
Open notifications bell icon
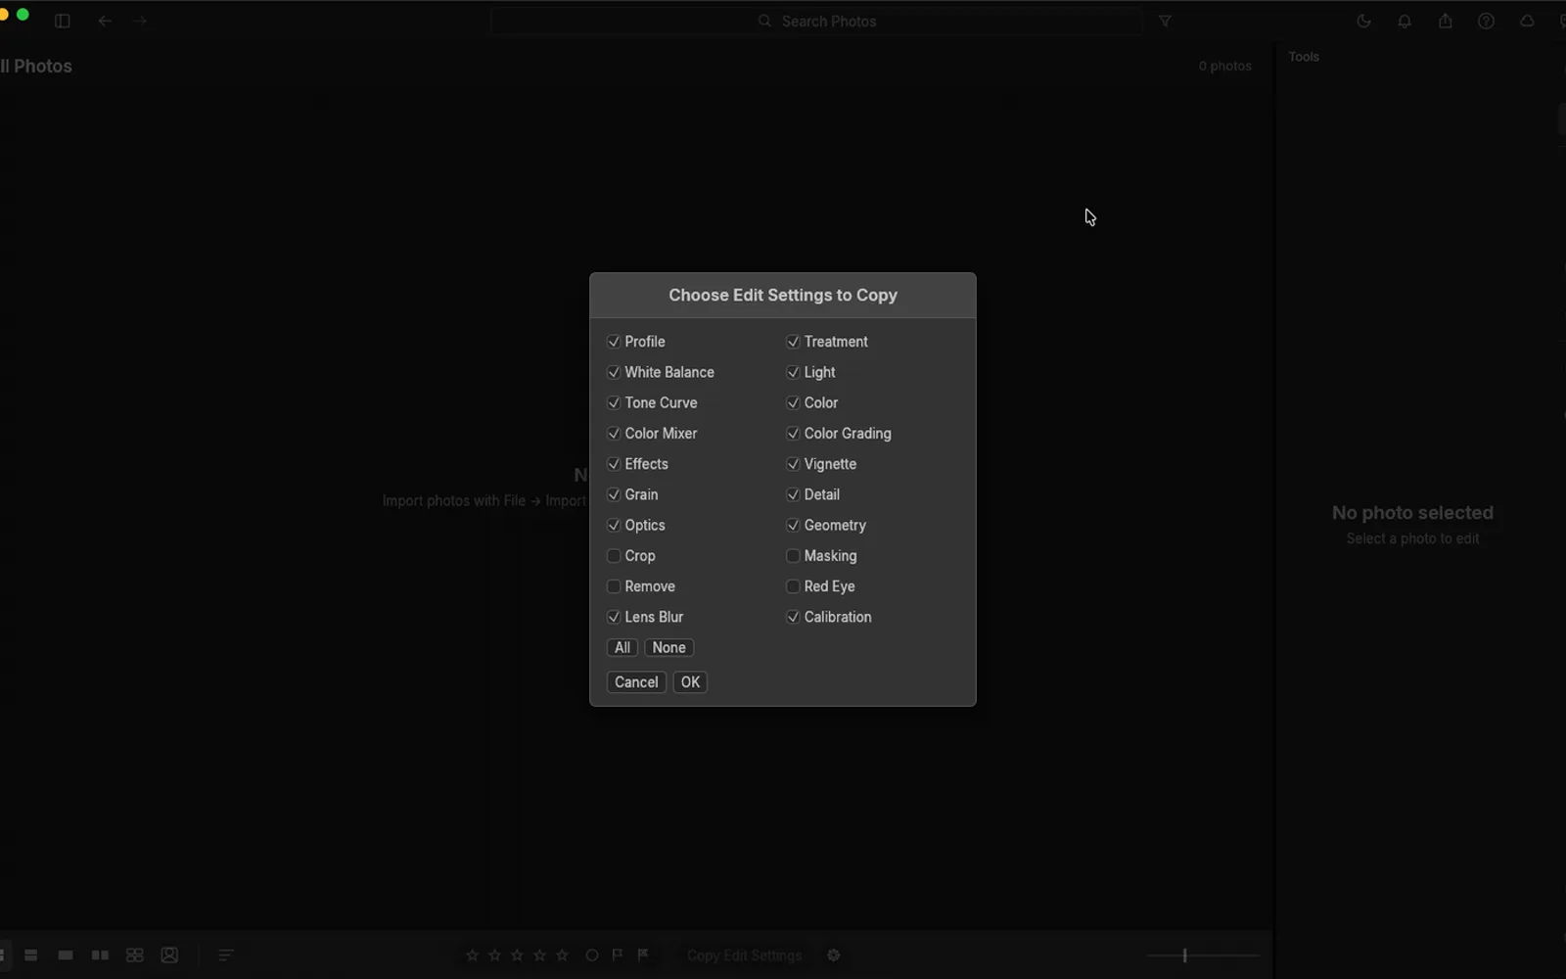(1405, 21)
